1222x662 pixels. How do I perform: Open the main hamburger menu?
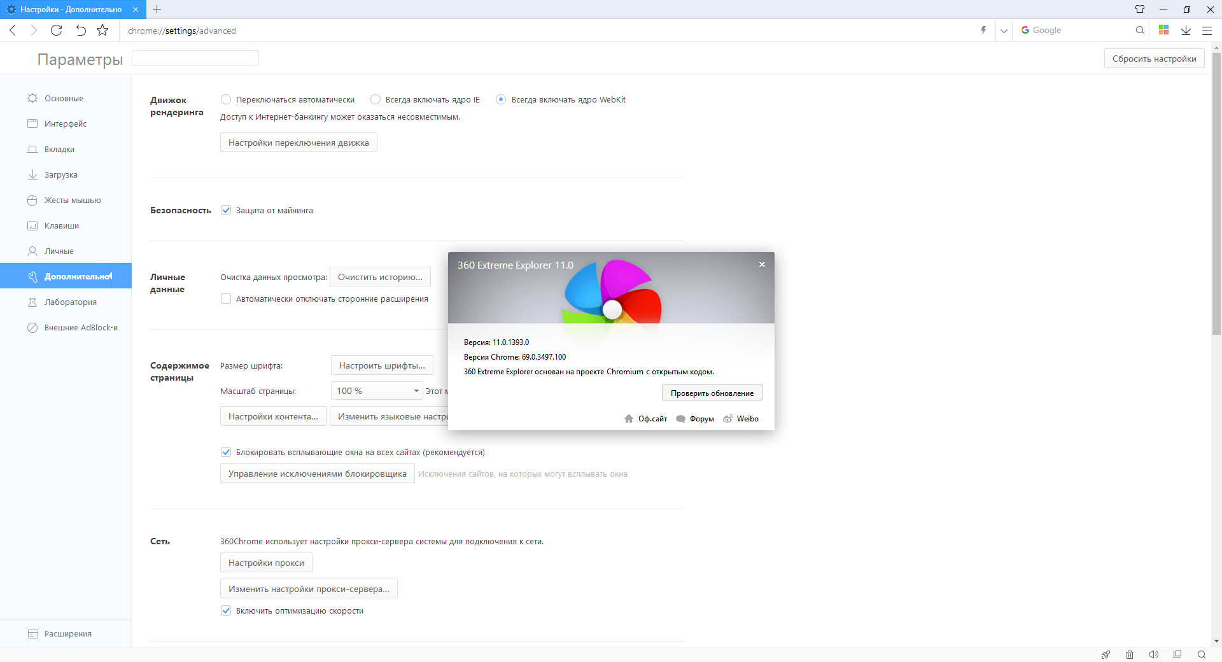click(x=1207, y=30)
